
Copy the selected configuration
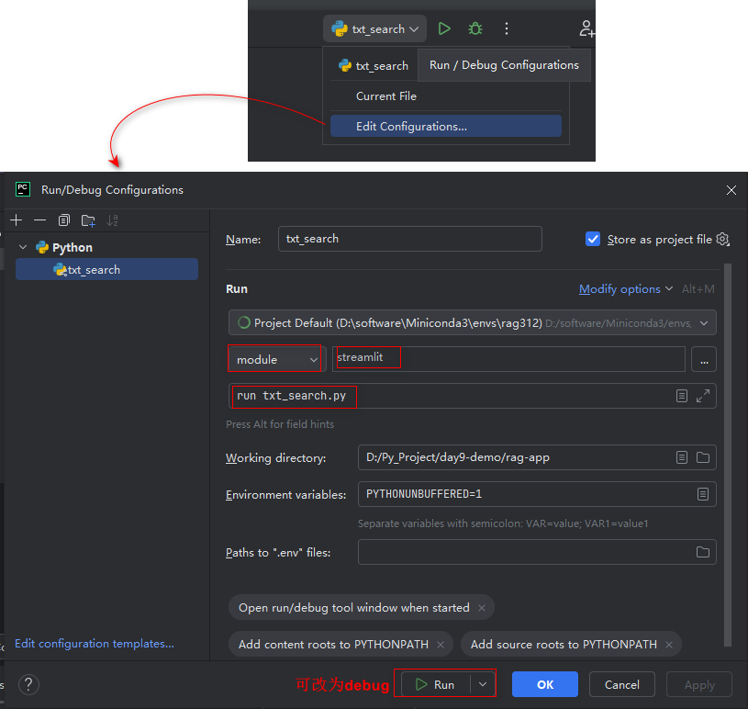pos(64,220)
